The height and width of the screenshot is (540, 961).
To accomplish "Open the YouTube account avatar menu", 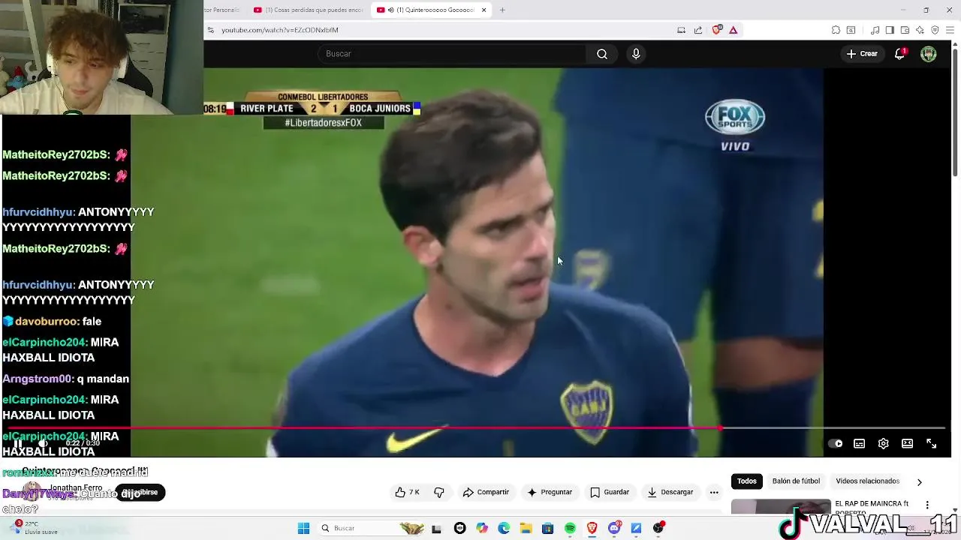I will tap(929, 54).
